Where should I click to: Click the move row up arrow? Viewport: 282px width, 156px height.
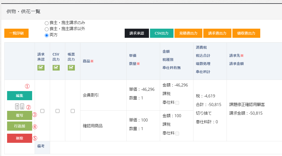(17, 107)
